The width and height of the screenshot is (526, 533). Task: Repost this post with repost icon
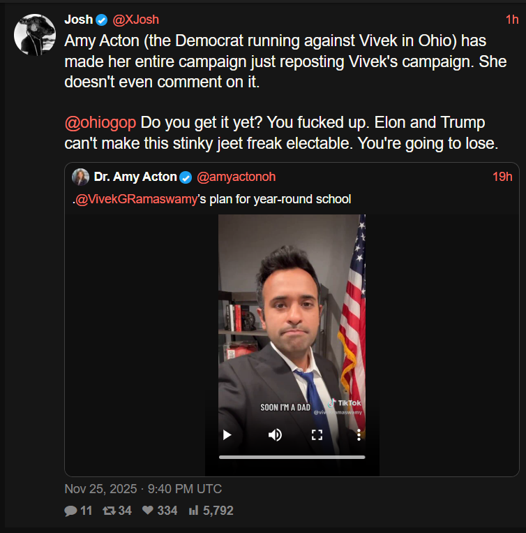pyautogui.click(x=109, y=511)
